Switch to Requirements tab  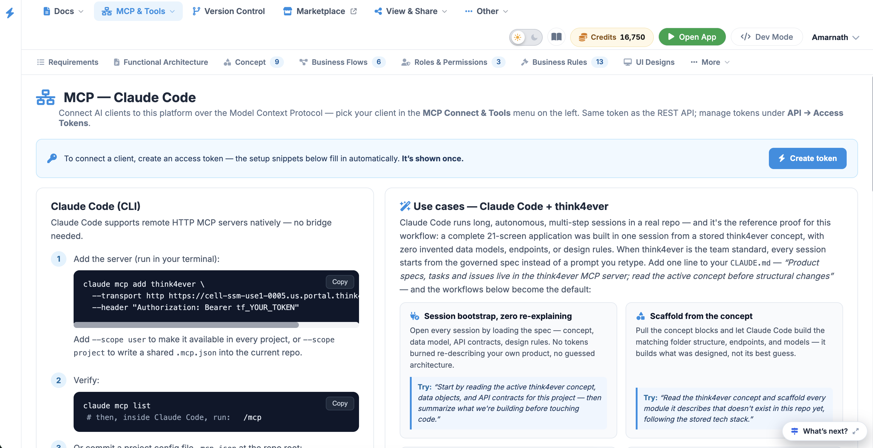click(x=67, y=62)
